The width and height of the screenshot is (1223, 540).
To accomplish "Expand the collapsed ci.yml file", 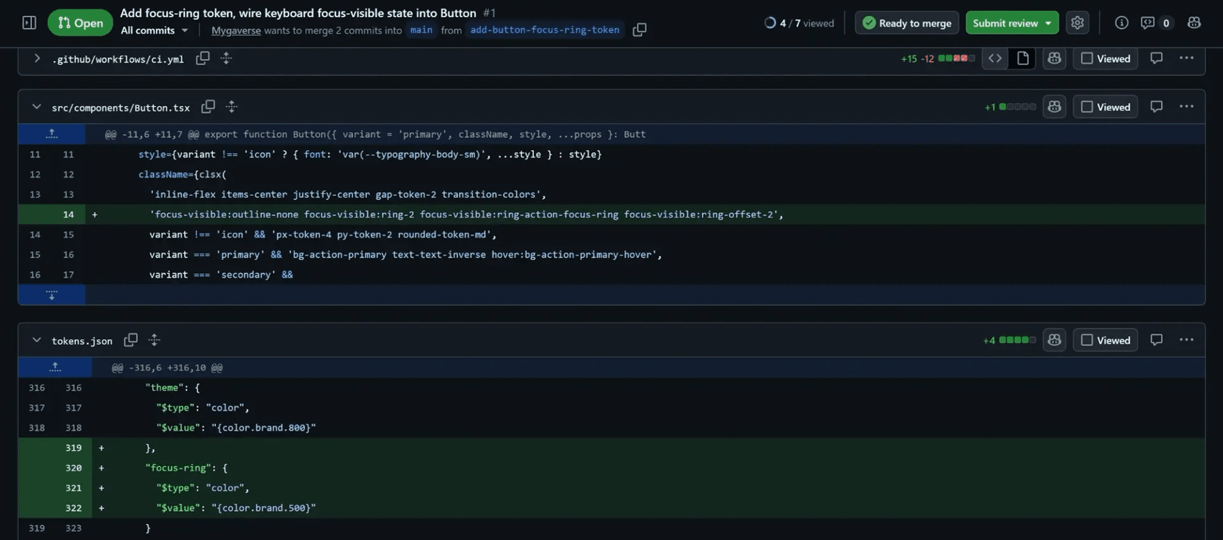I will [x=37, y=58].
